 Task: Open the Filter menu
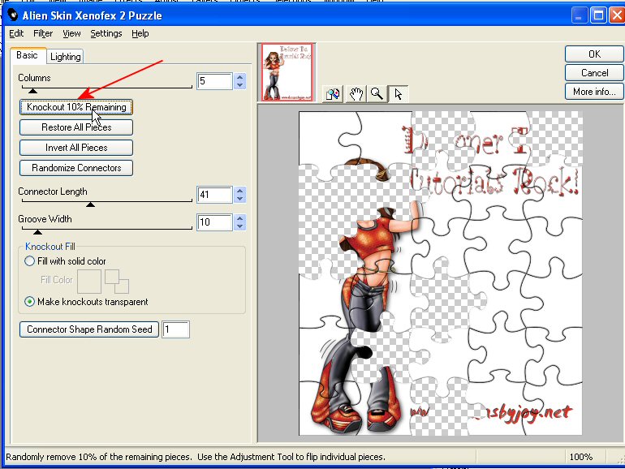coord(43,33)
